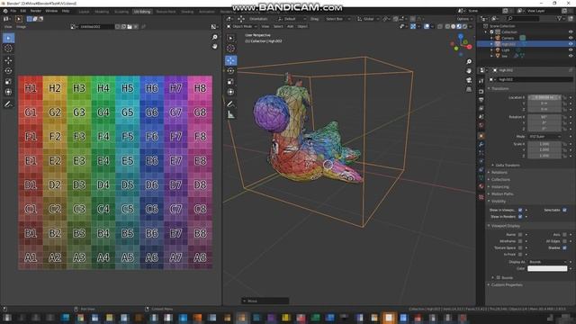Disable the Shadow checkbox
This screenshot has width=576, height=324.
coord(564,248)
